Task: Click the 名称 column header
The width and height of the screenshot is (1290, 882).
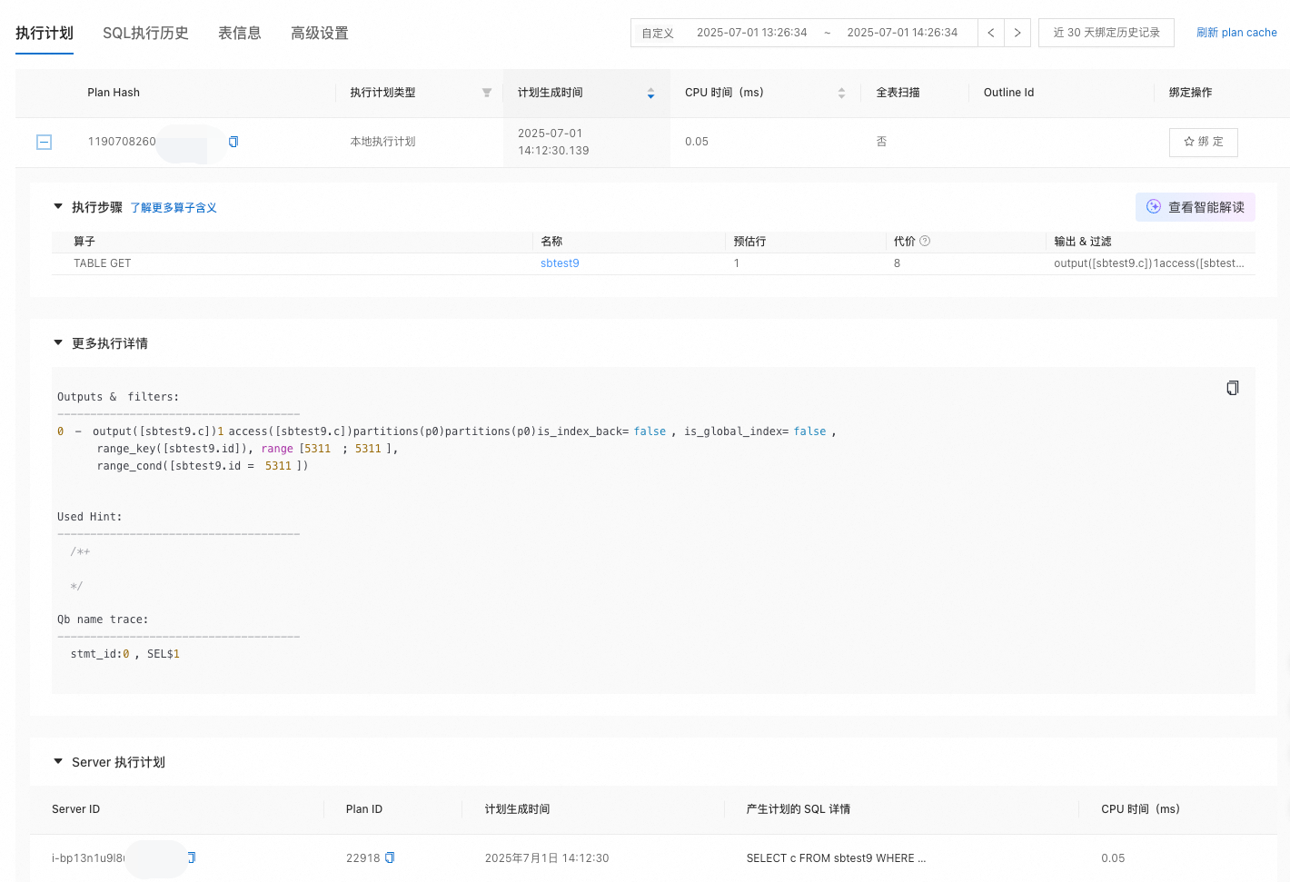Action: 551,241
